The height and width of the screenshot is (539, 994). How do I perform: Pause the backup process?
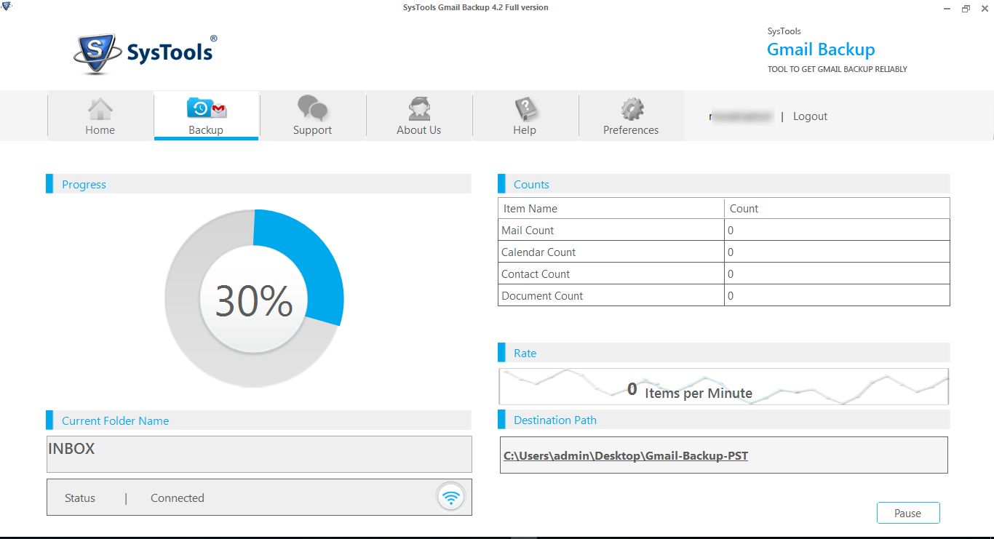pyautogui.click(x=908, y=513)
